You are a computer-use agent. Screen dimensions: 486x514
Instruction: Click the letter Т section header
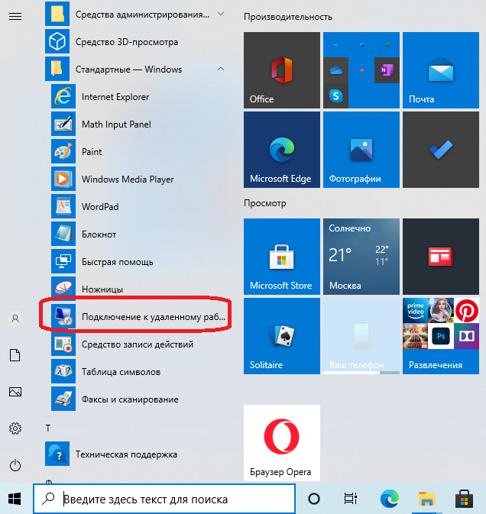click(48, 428)
